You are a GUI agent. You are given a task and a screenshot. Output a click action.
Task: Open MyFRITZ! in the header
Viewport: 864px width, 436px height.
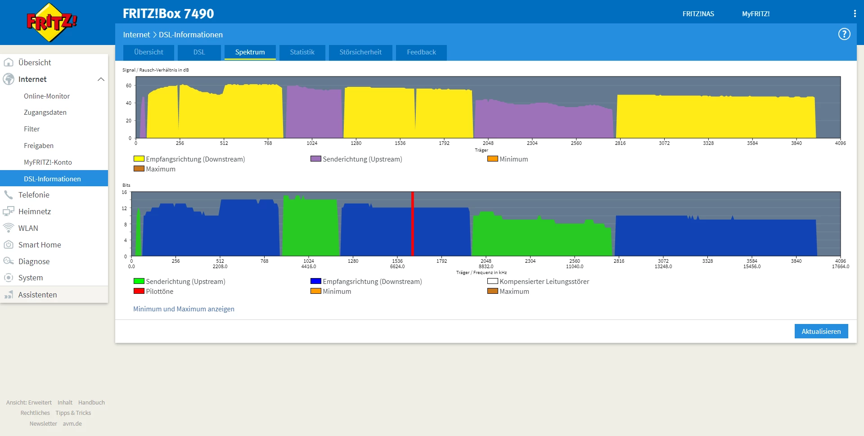click(756, 14)
